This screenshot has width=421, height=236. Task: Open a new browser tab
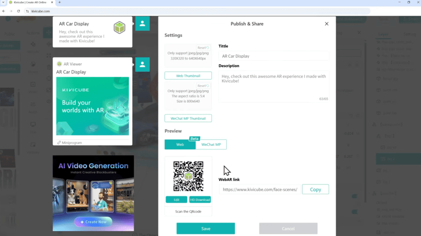(60, 3)
